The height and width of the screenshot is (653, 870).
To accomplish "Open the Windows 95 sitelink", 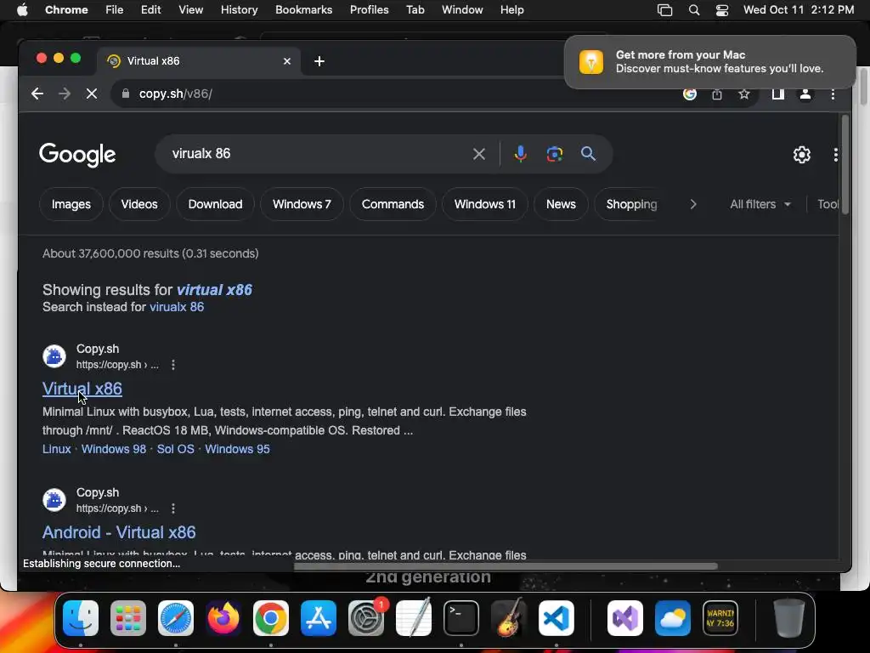I will (238, 449).
